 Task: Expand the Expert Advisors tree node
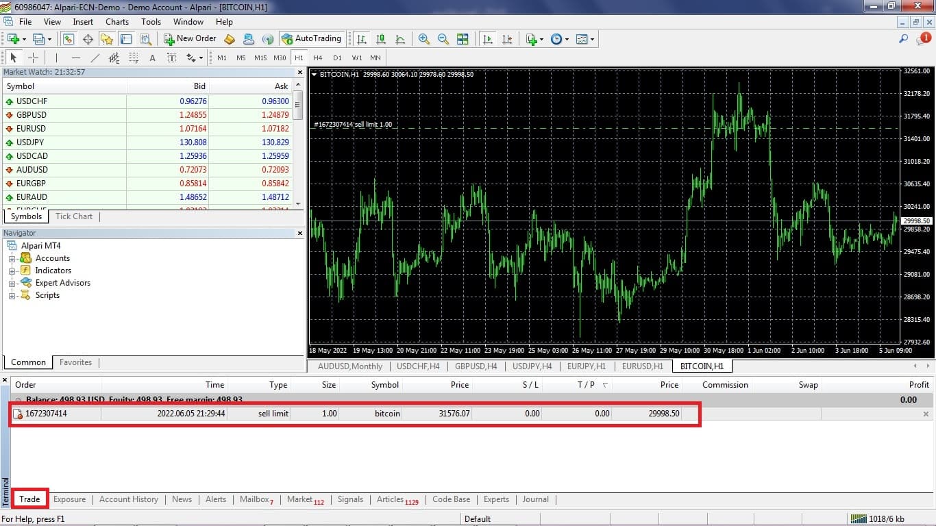tap(12, 284)
